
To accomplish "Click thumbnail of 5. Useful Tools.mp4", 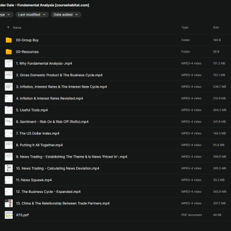I will click(x=9, y=110).
